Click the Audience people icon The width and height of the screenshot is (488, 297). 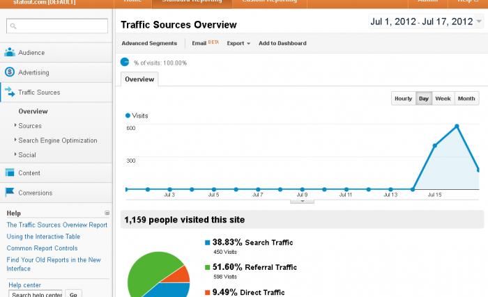coord(10,52)
